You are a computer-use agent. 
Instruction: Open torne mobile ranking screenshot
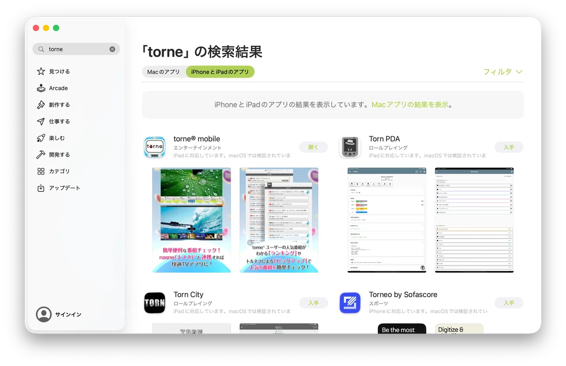[x=279, y=220]
